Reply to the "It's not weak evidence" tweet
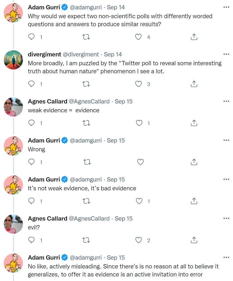The image size is (233, 281). click(x=32, y=201)
